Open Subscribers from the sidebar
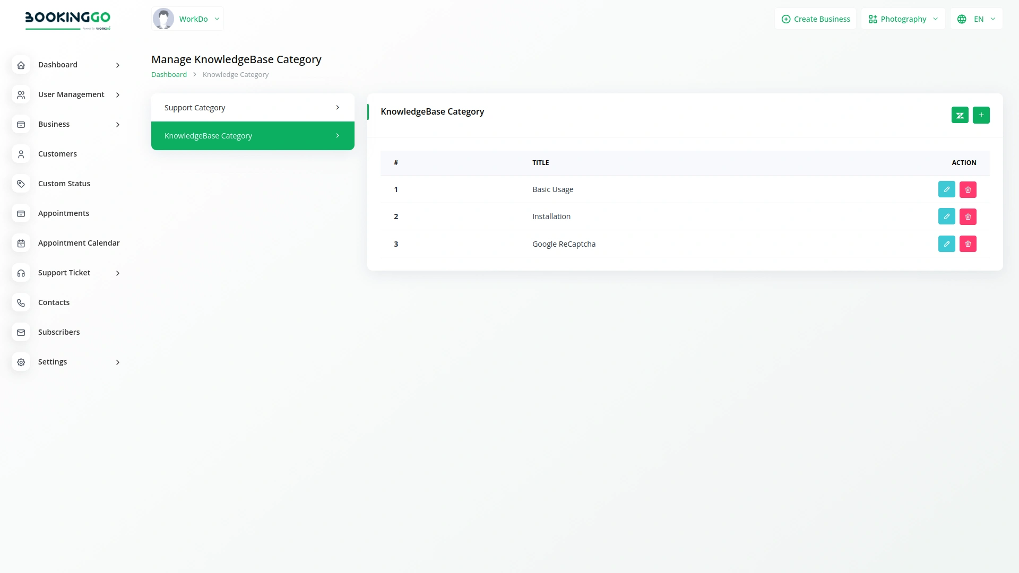The image size is (1019, 573). pos(21,332)
